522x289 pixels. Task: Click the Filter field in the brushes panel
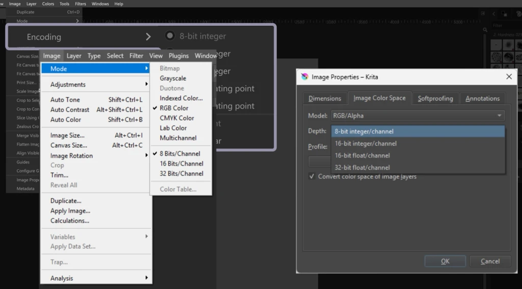(x=507, y=25)
